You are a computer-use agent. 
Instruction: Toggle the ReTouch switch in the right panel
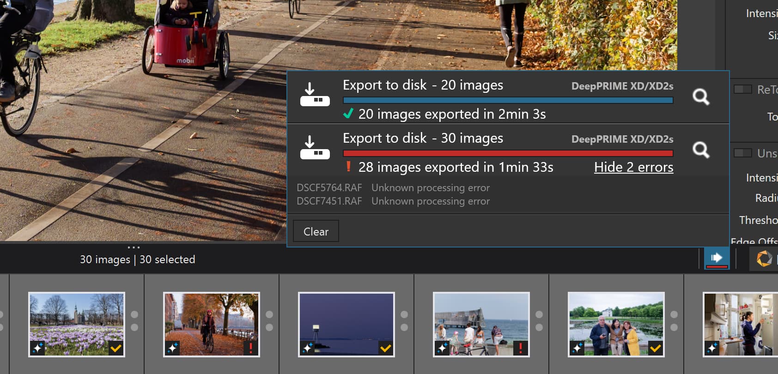[x=742, y=89]
